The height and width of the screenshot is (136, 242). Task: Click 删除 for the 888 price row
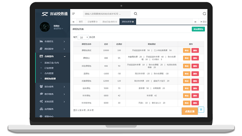pos(195,58)
